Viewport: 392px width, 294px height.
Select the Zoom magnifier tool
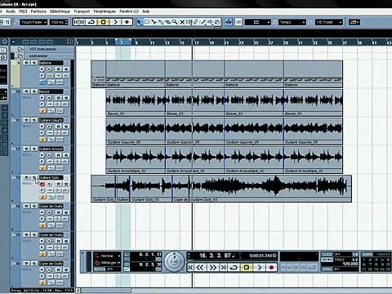(175, 22)
